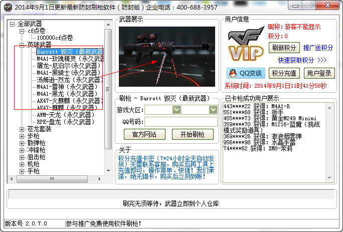
Task: Click weapon tree horizontal scroll left arrow
Action: (12, 179)
